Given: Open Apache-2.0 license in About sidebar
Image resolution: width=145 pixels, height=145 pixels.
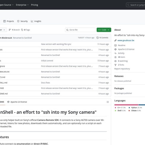Looking at the screenshot, I should [x=126, y=49].
